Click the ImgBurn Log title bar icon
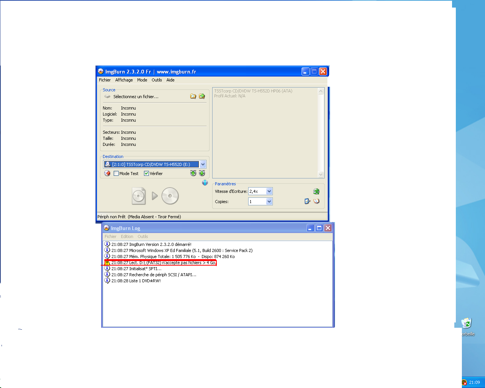 [106, 228]
